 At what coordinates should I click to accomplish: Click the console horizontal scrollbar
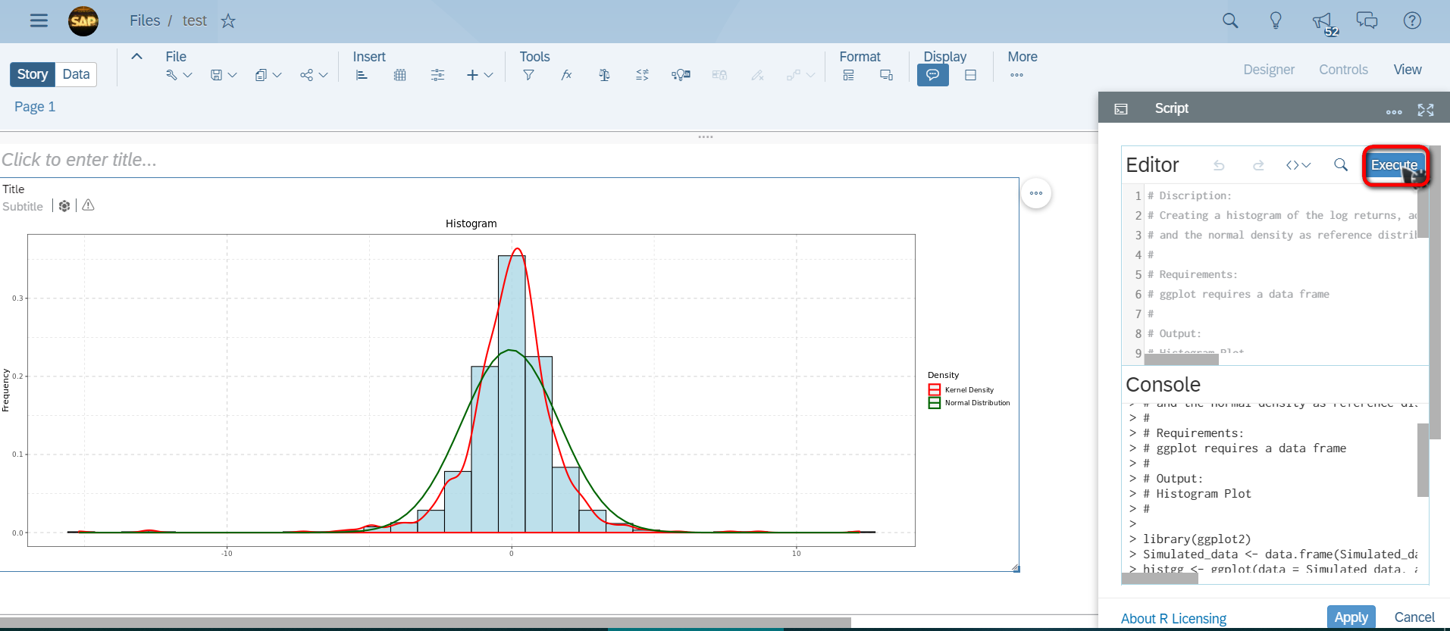pyautogui.click(x=1160, y=578)
